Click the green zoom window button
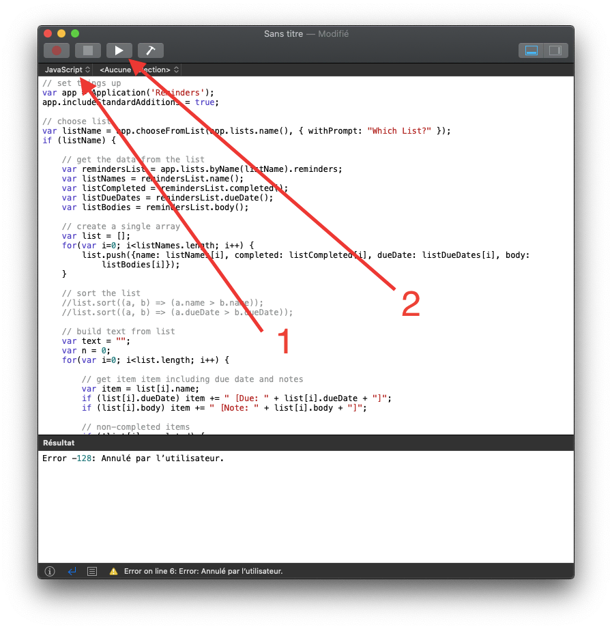 75,33
